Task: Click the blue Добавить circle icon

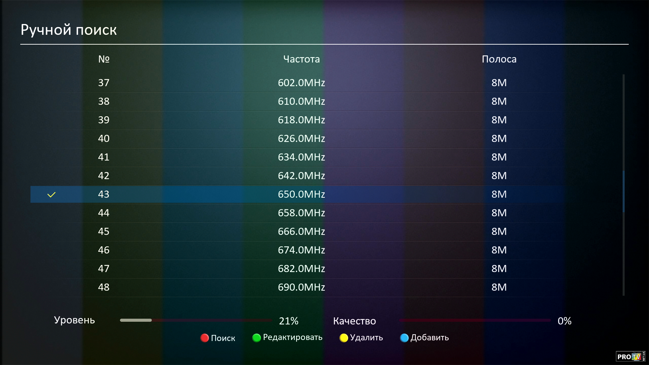Action: click(404, 338)
